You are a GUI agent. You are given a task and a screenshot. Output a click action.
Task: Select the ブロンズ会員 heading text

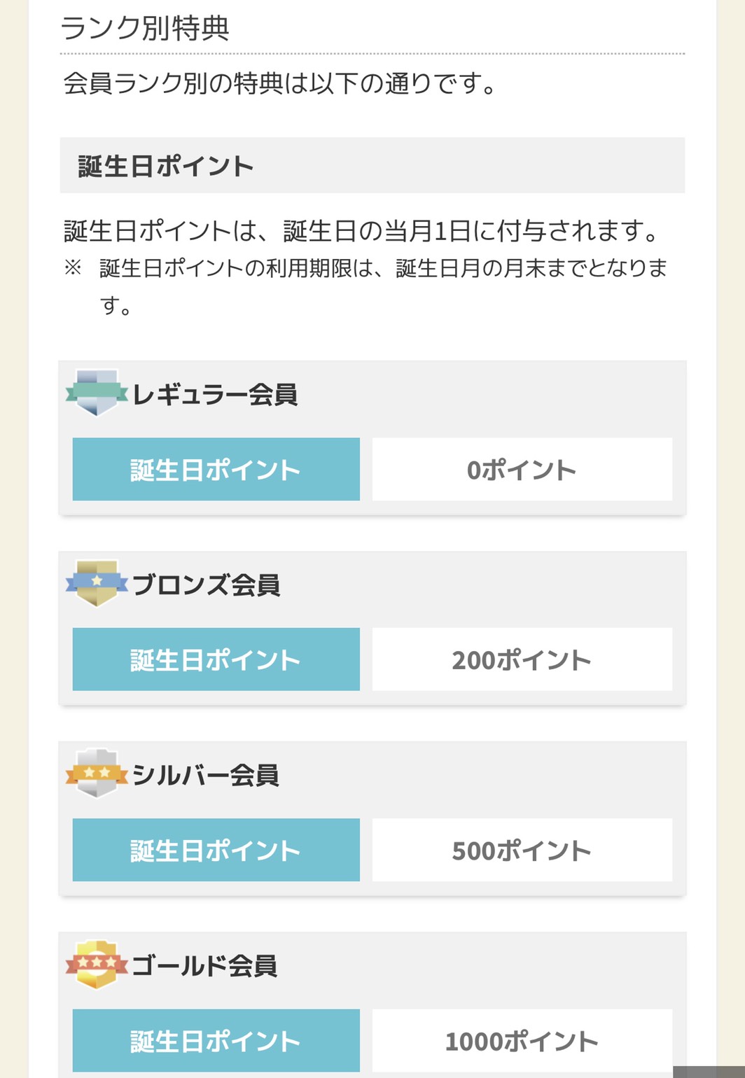(207, 585)
